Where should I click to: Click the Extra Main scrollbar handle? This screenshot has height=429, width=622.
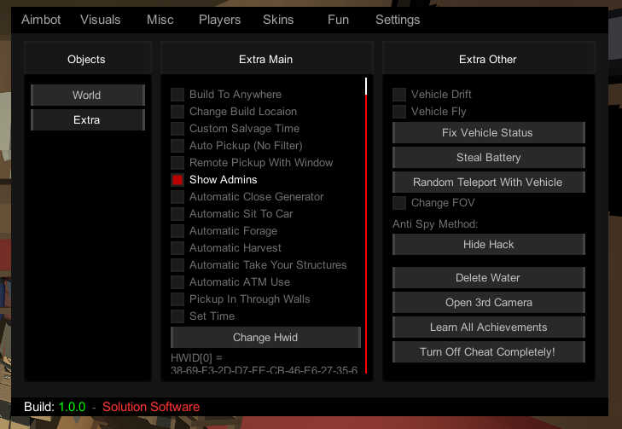(x=366, y=86)
